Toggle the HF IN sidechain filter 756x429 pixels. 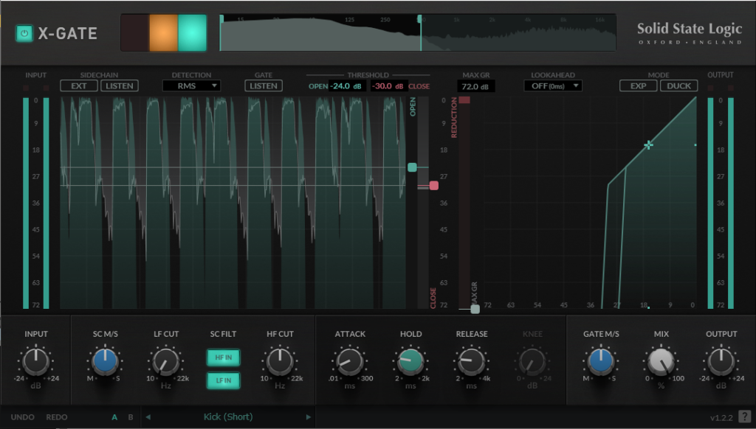pos(223,357)
